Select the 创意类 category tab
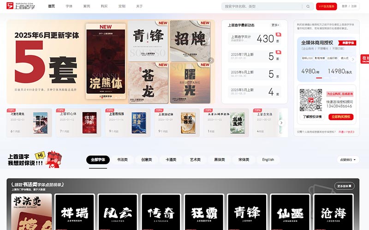This screenshot has width=369, height=230. tap(146, 160)
